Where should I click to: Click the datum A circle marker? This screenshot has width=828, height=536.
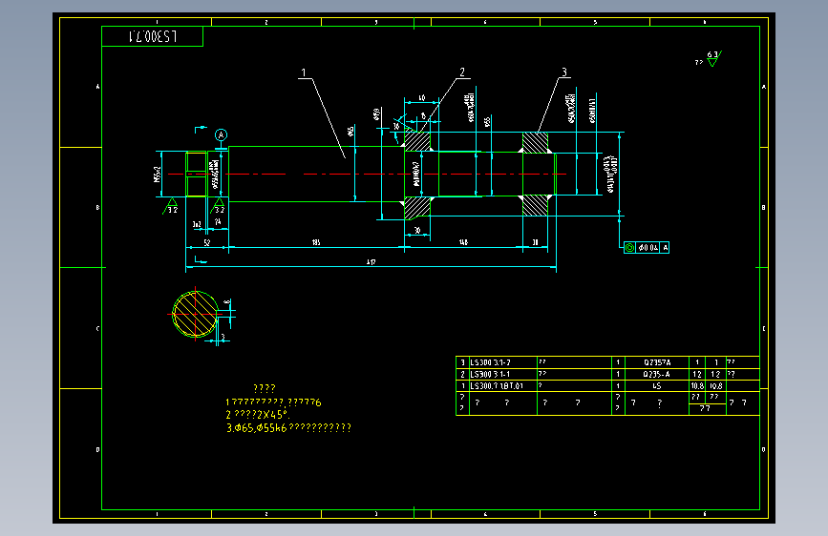221,135
